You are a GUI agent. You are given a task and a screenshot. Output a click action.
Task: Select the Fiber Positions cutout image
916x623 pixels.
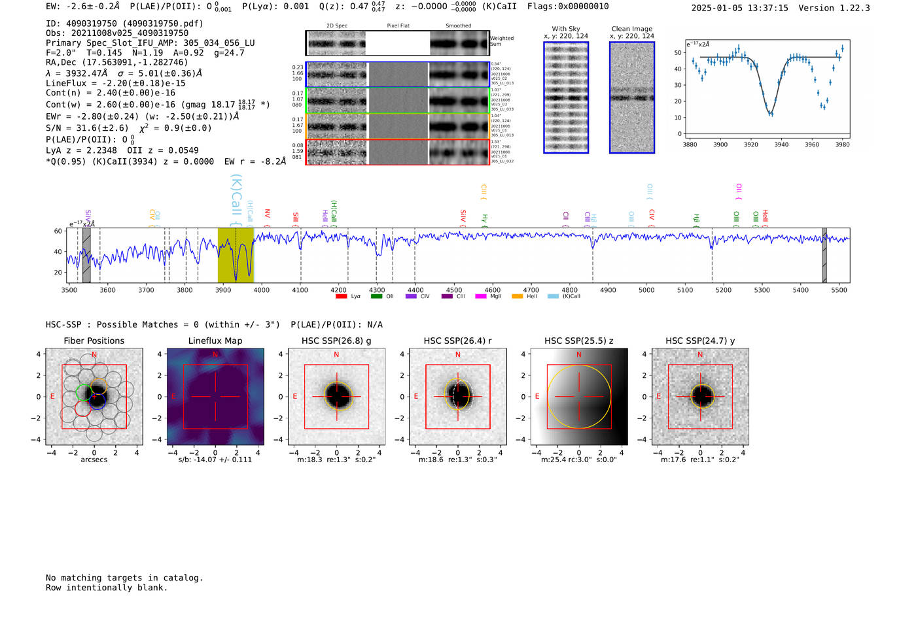click(94, 397)
